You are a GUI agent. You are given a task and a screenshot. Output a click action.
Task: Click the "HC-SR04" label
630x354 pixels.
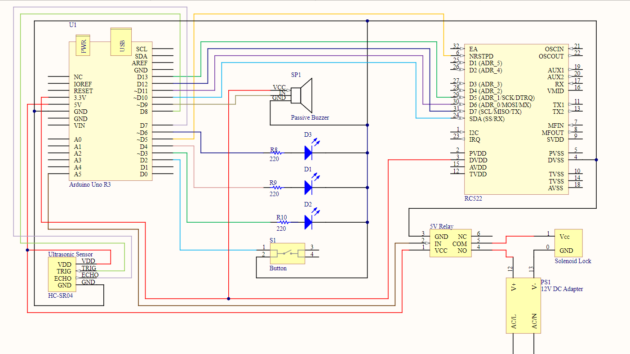60,296
